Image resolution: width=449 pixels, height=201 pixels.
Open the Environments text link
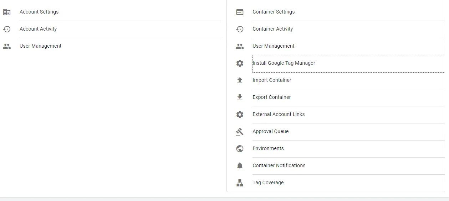pyautogui.click(x=268, y=148)
